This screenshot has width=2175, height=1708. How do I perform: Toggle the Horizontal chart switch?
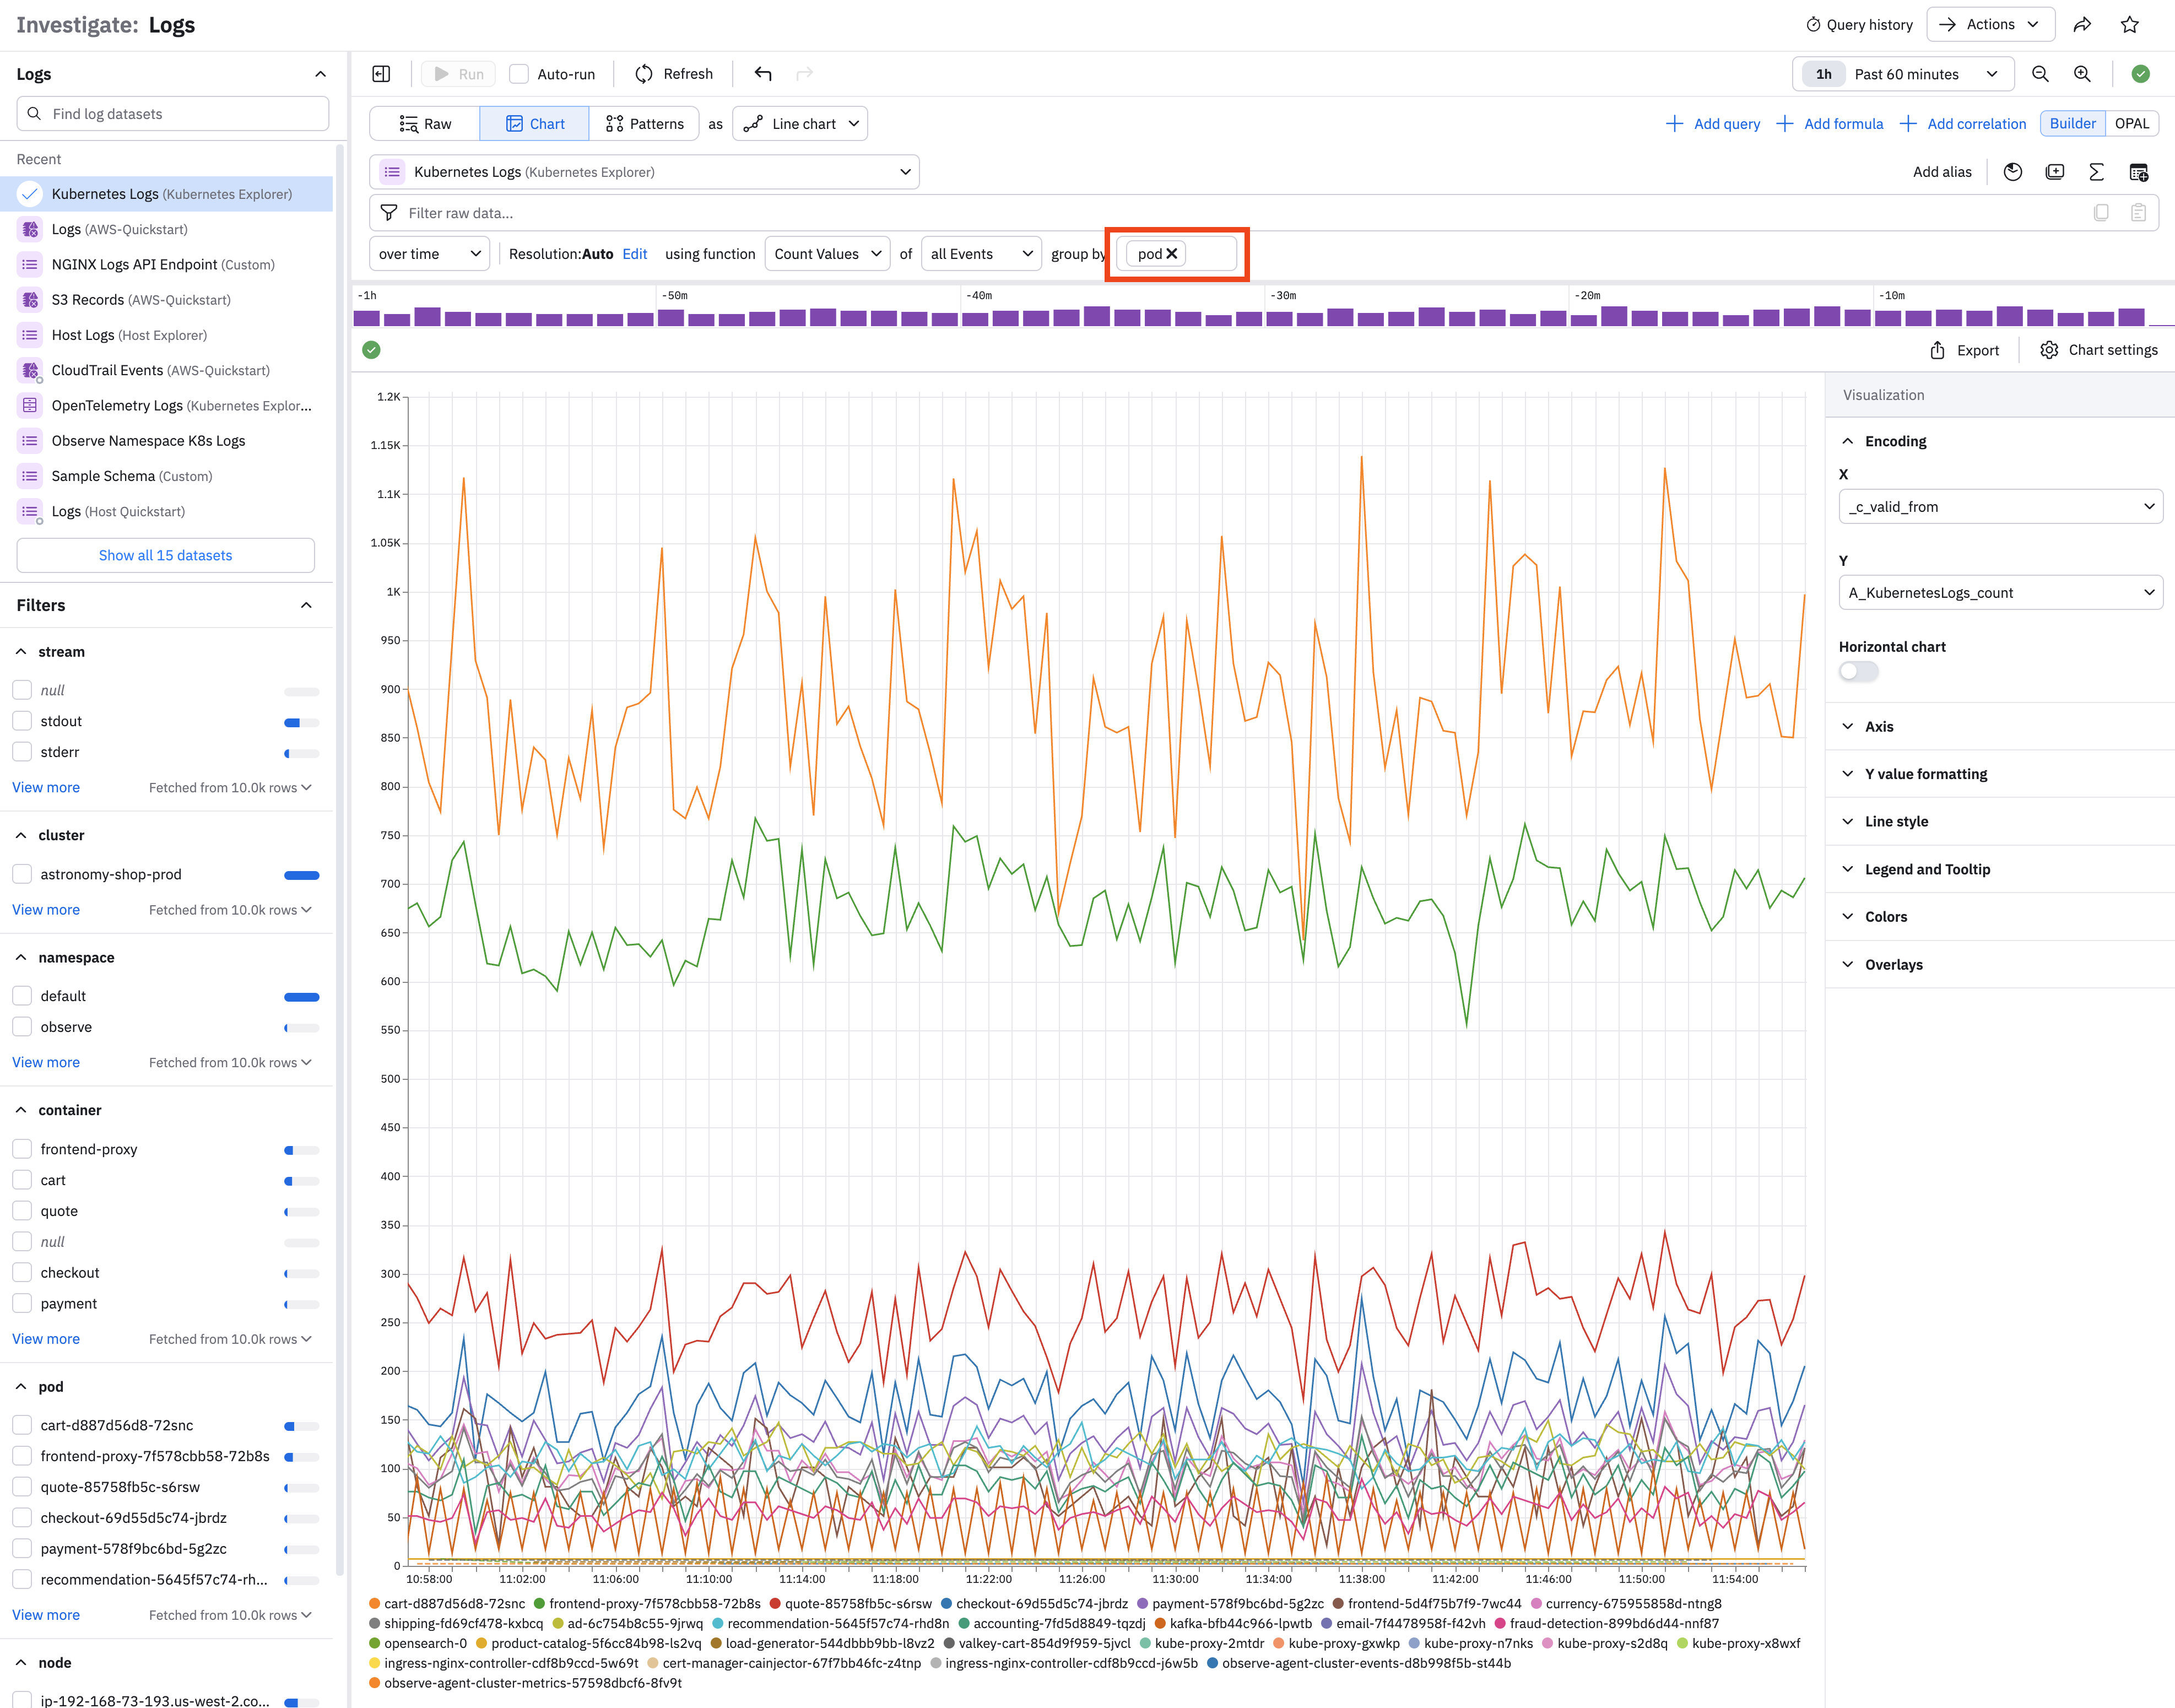pos(1858,672)
